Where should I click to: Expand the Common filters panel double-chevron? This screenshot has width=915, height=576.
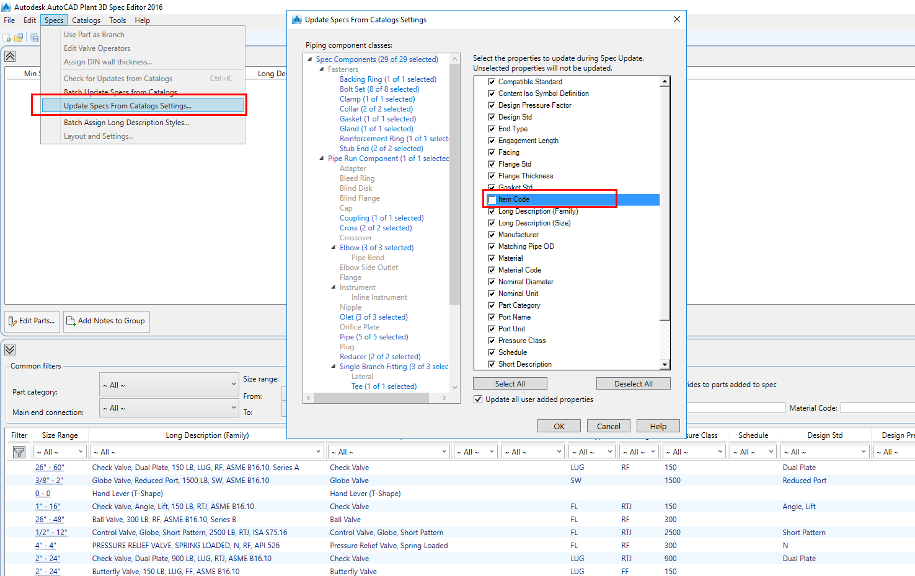(x=10, y=349)
